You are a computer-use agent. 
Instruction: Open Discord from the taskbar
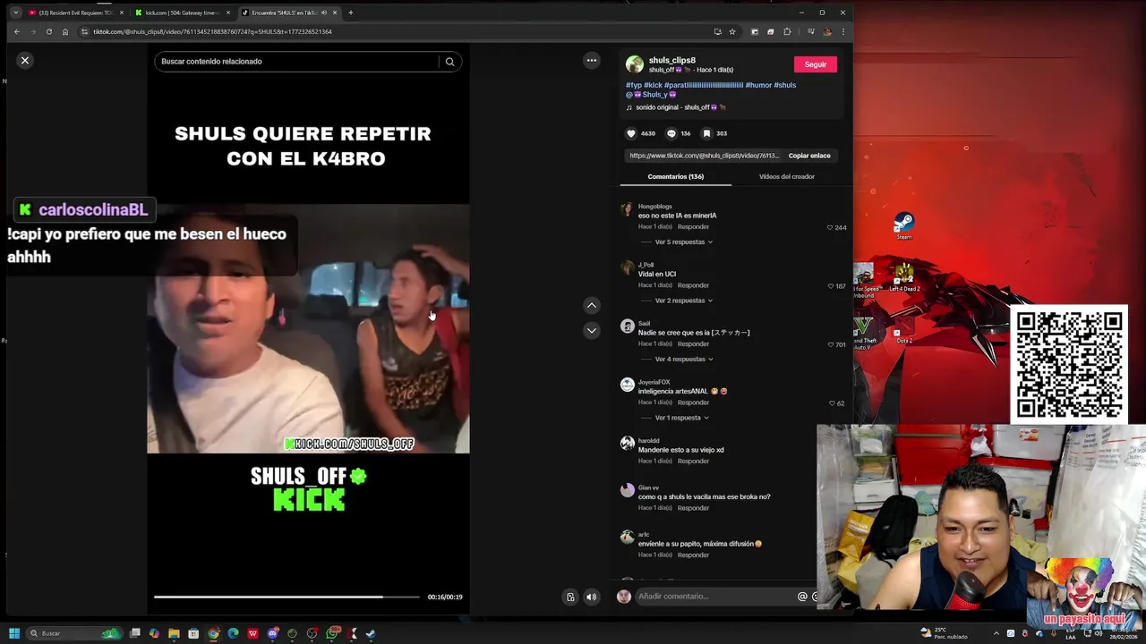click(x=273, y=633)
